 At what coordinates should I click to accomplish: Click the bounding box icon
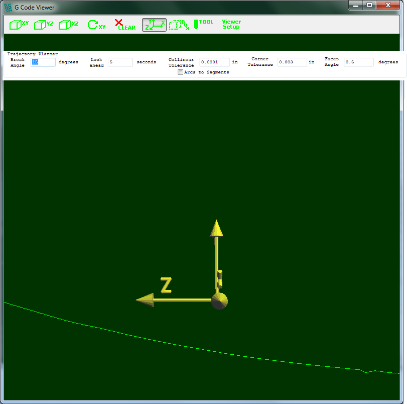pos(178,24)
